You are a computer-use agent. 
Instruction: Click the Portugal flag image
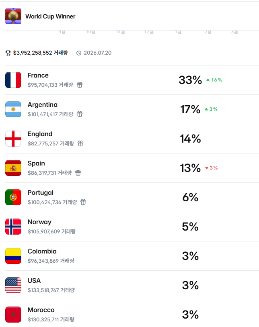point(13,197)
